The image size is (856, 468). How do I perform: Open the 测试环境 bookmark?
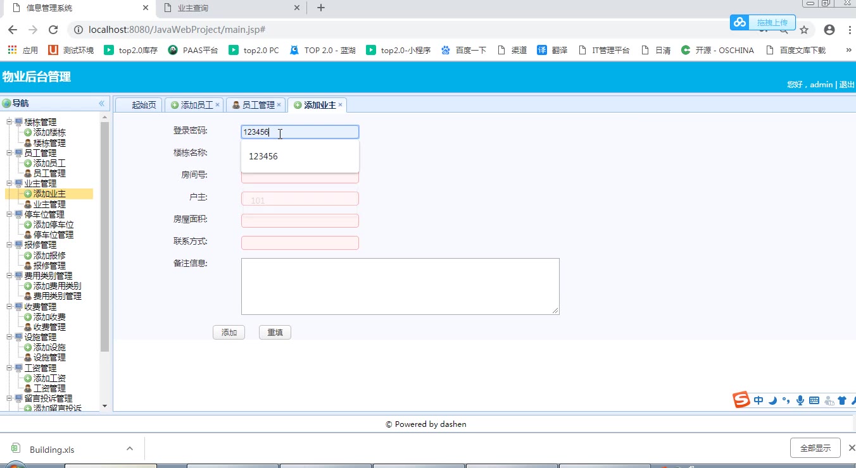coord(71,50)
